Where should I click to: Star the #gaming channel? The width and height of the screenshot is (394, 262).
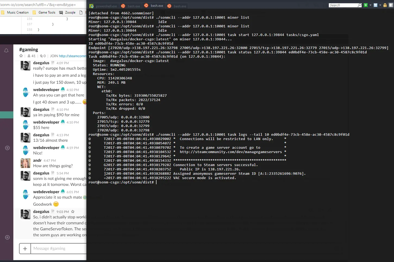(x=21, y=56)
